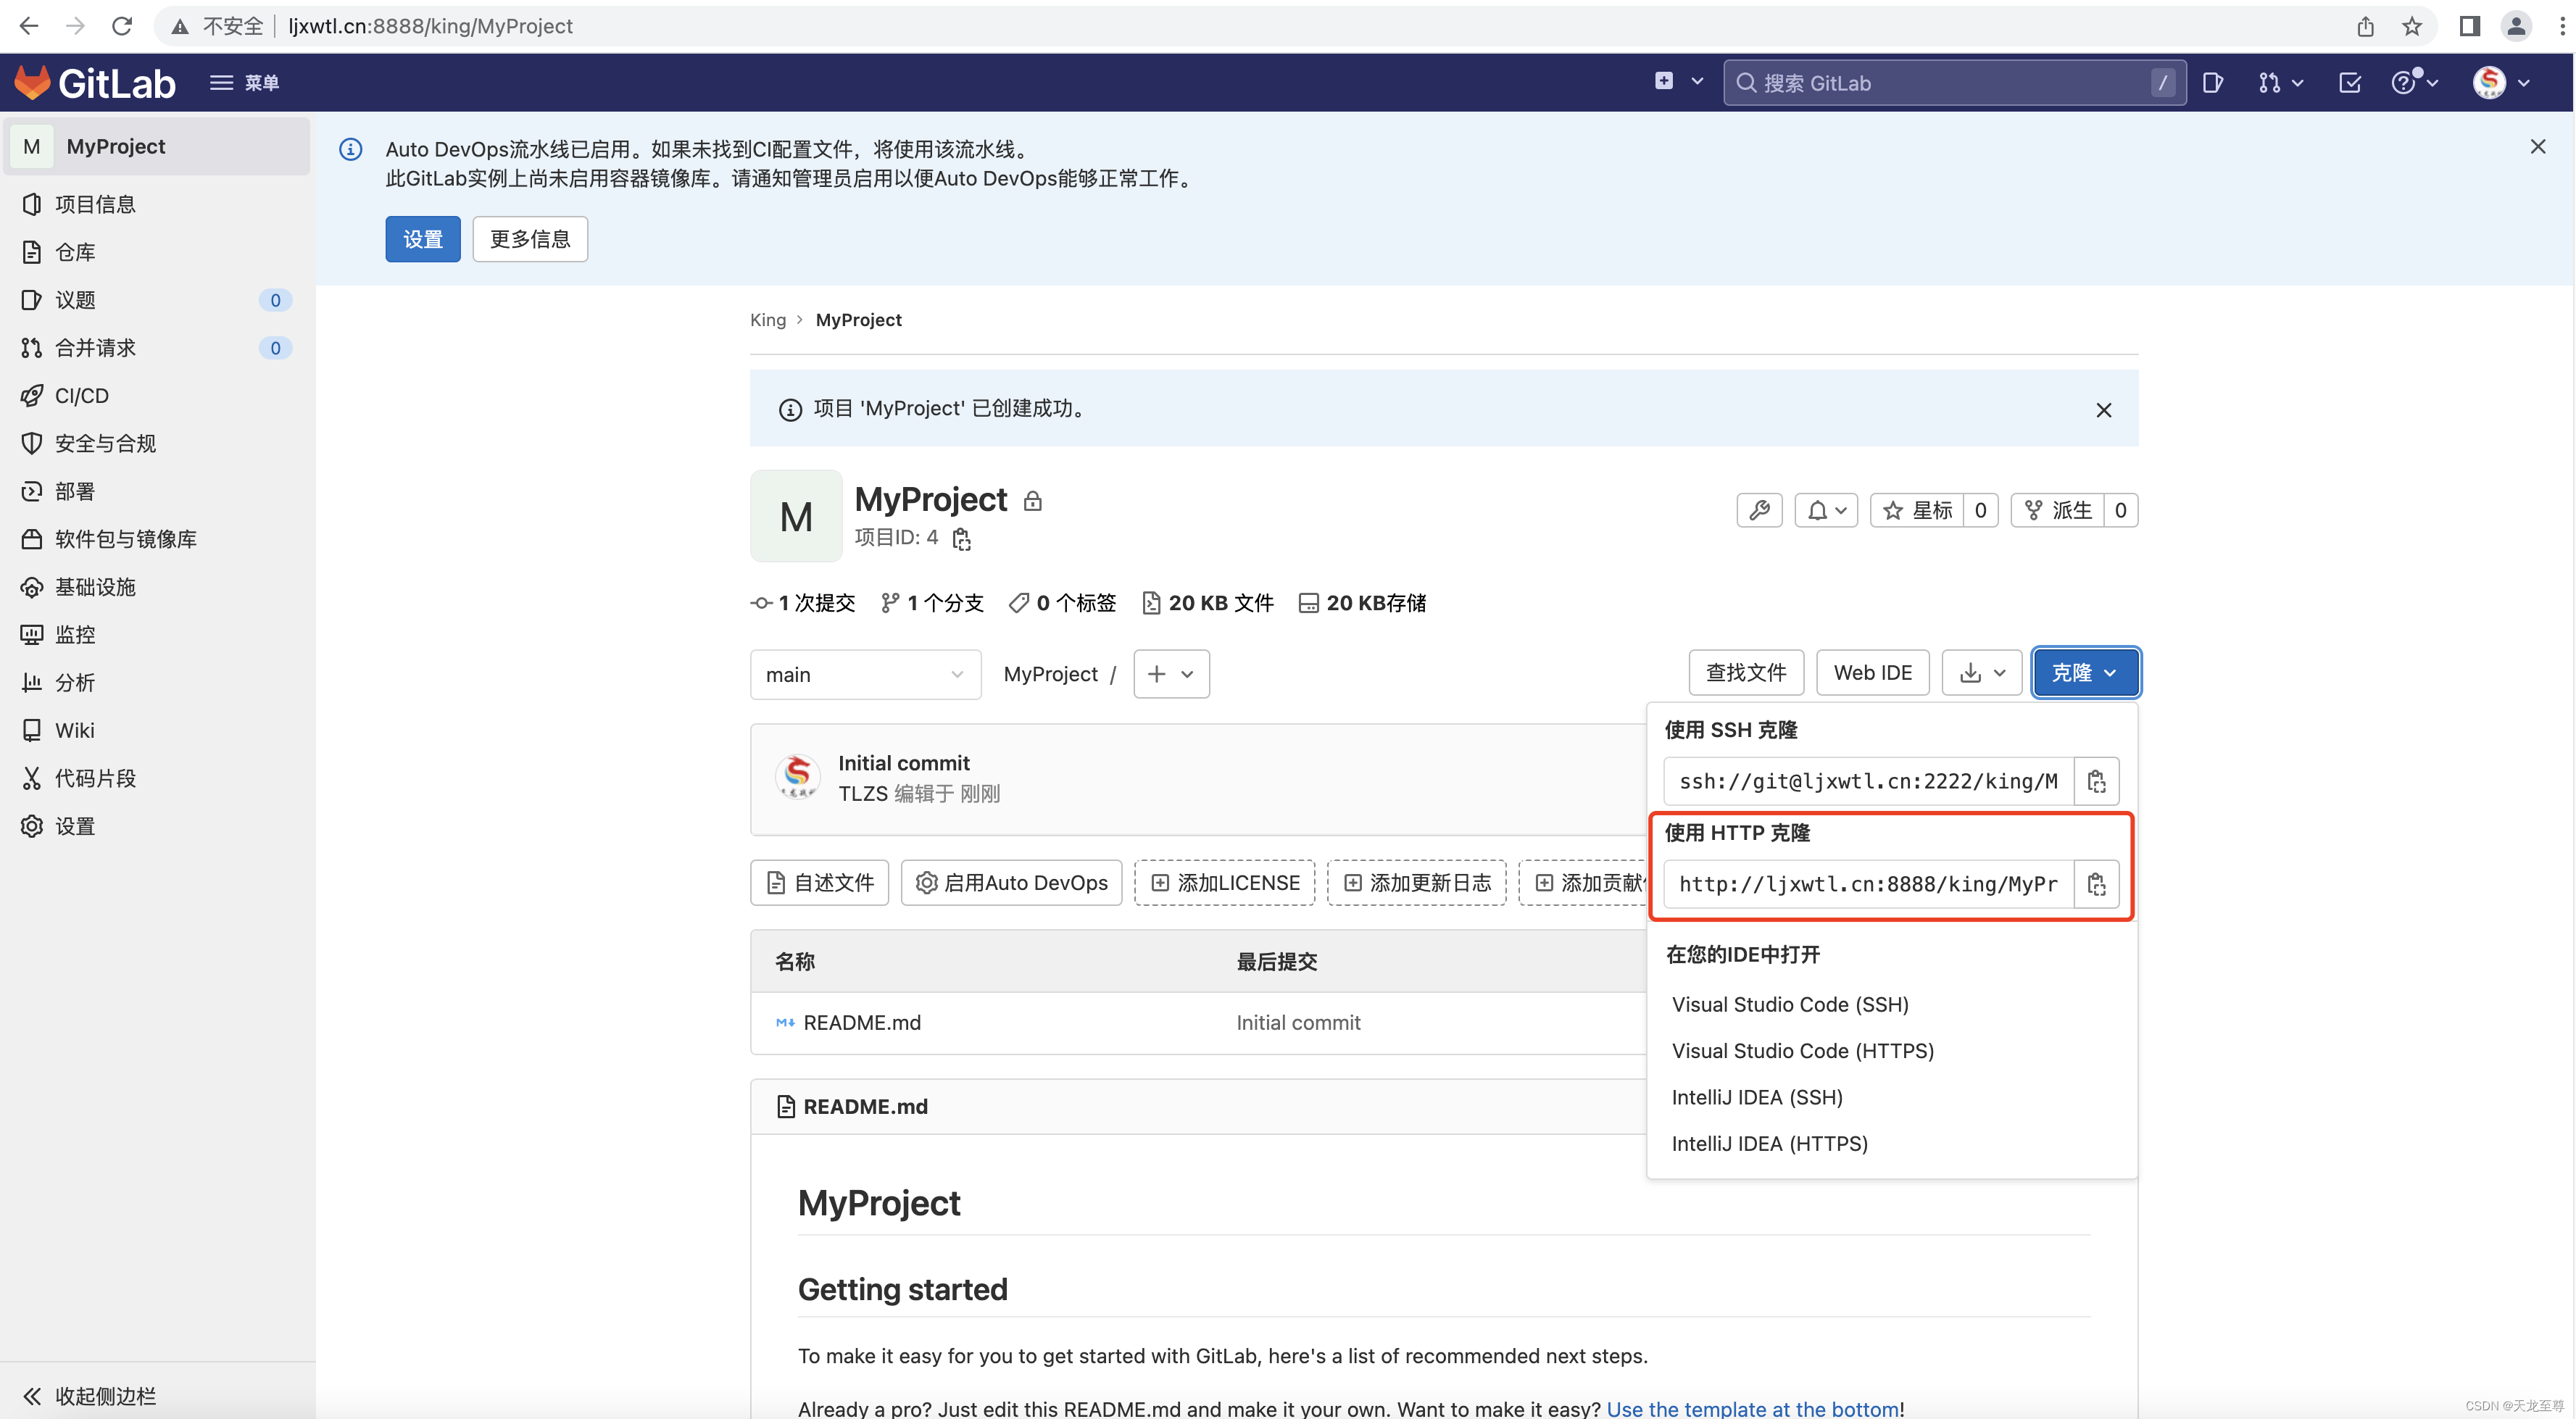Image resolution: width=2576 pixels, height=1419 pixels.
Task: Collapse sidebar with 收起侧边栏
Action: tap(90, 1396)
